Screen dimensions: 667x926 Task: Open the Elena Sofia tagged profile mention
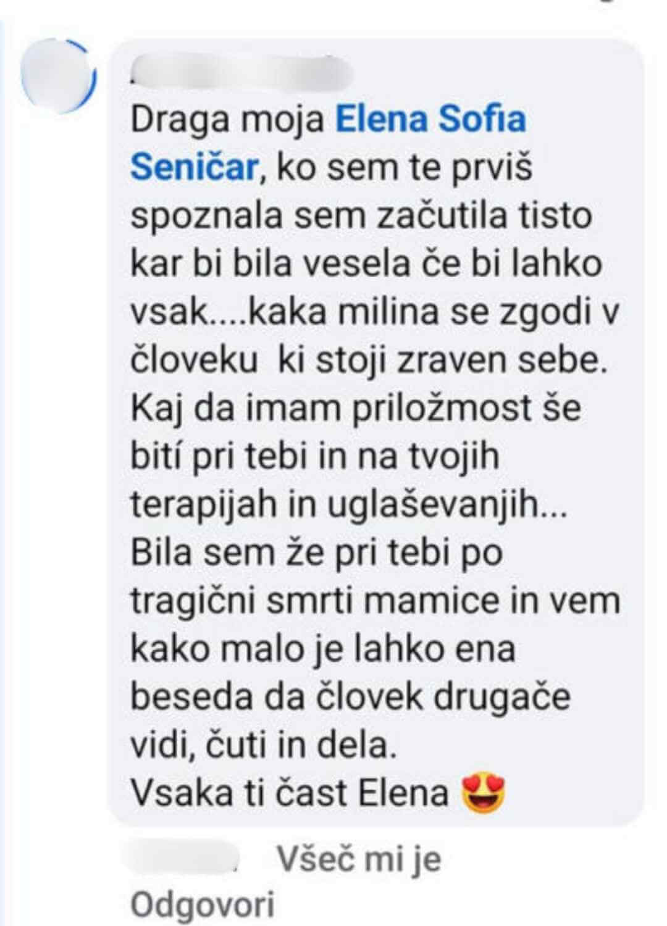click(430, 119)
